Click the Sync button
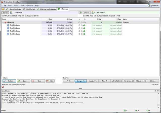This screenshot has width=161, height=113. coord(24,81)
